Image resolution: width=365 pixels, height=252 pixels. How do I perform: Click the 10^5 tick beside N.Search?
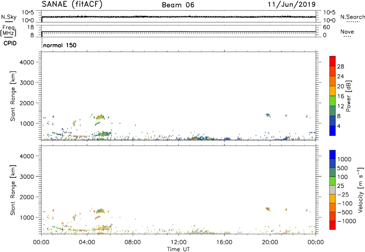[329, 12]
